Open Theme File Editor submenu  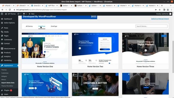click(7, 86)
